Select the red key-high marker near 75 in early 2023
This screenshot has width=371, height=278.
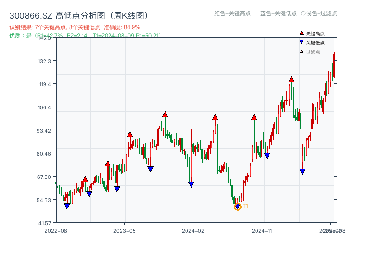point(108,164)
